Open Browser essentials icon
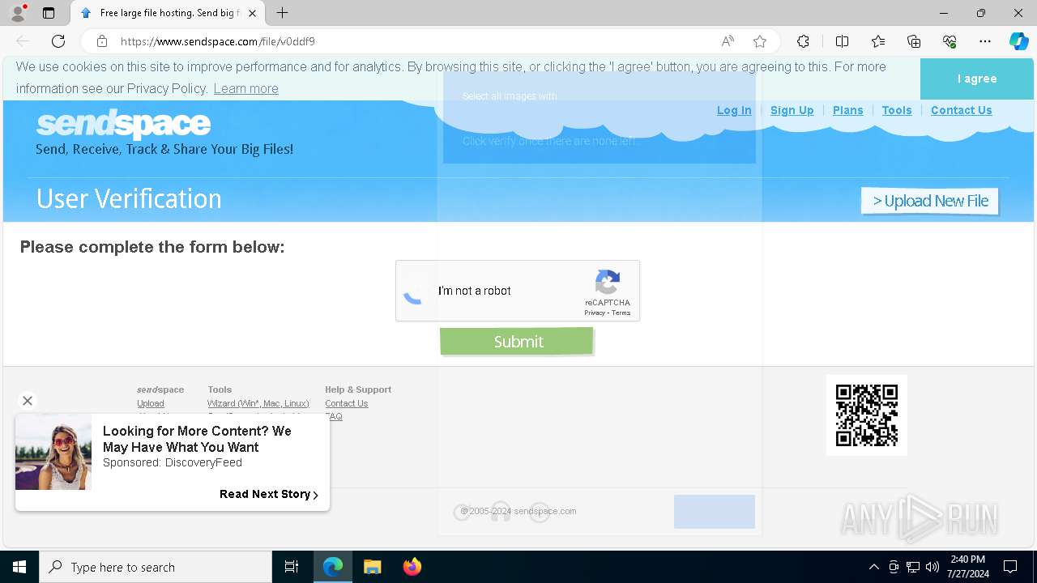 pyautogui.click(x=950, y=41)
